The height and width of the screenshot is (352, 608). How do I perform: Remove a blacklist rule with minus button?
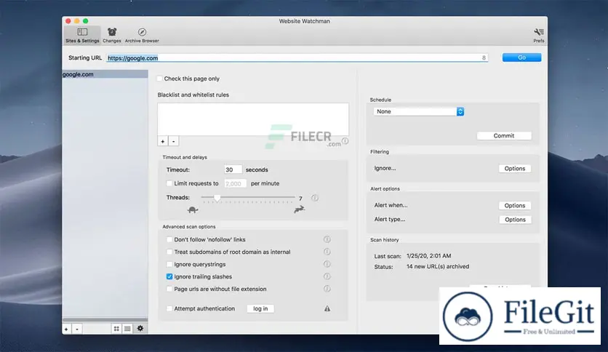coord(173,142)
